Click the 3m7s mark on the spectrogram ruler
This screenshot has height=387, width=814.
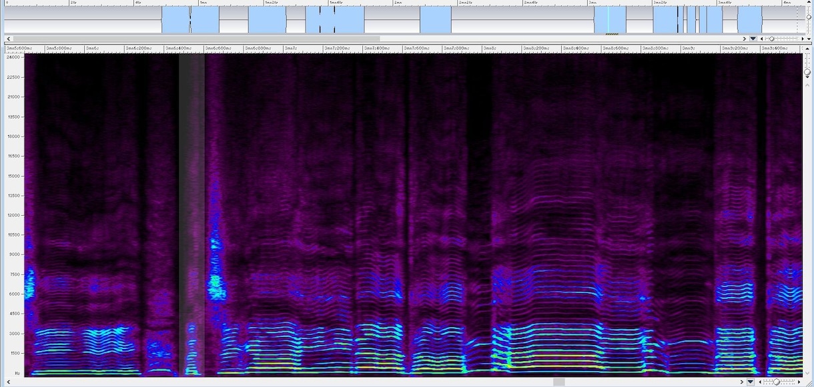[x=290, y=49]
